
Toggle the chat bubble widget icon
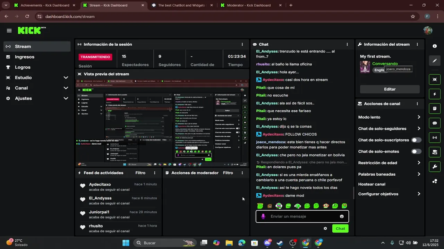coord(435,123)
